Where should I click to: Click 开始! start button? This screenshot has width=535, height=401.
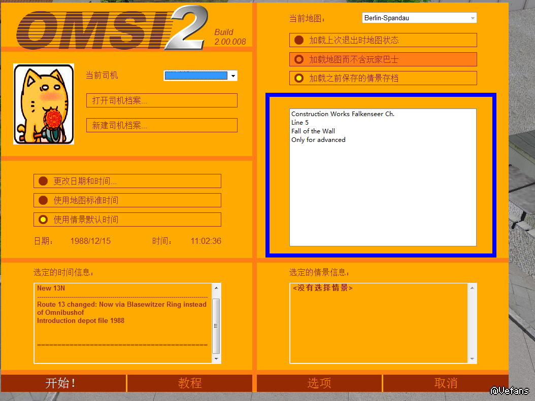[63, 383]
